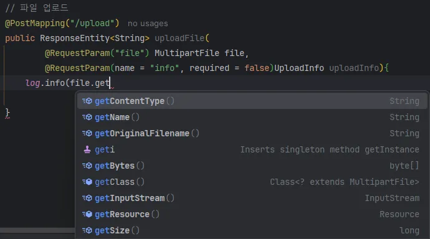The width and height of the screenshot is (430, 239).
Task: Click the 'false' value of required
Action: [x=257, y=68]
